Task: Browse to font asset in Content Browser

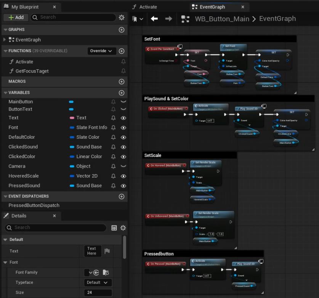Action: [x=106, y=272]
